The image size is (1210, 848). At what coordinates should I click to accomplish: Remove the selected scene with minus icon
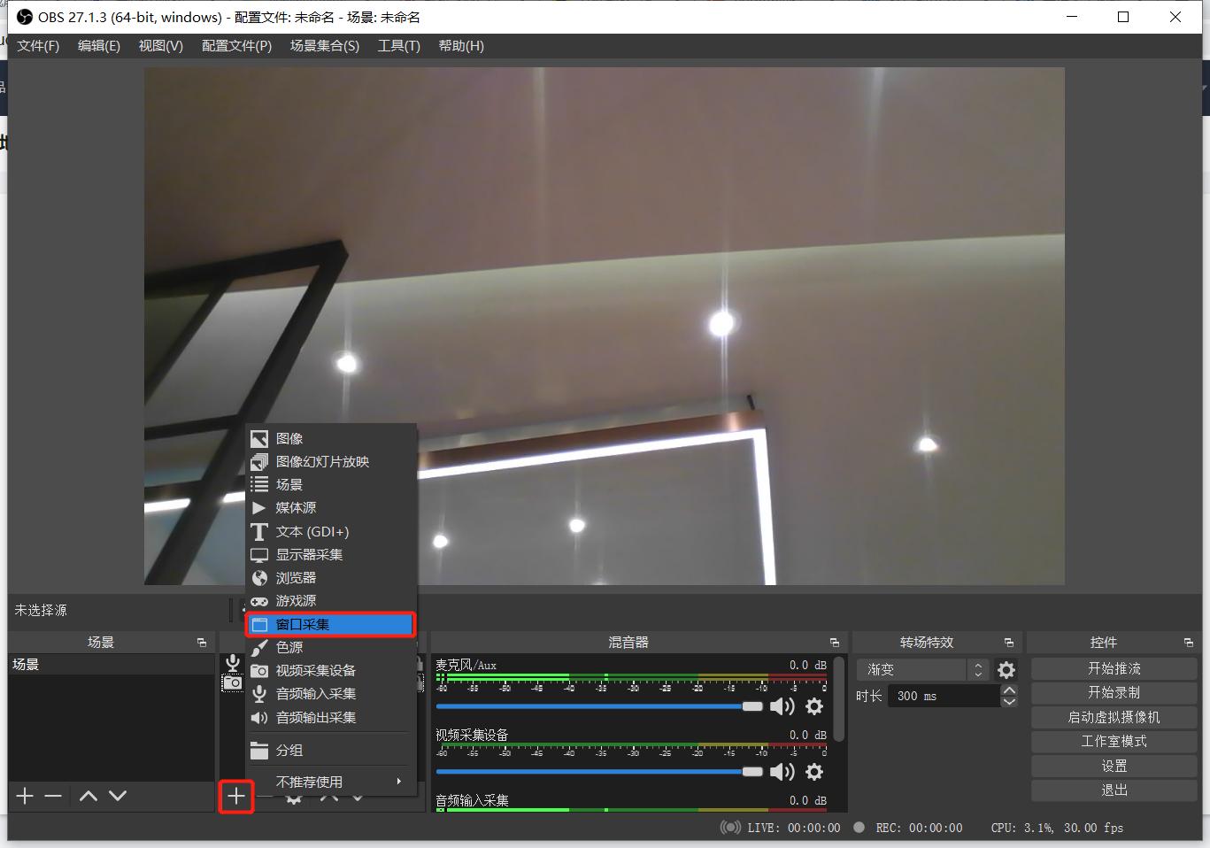tap(53, 796)
